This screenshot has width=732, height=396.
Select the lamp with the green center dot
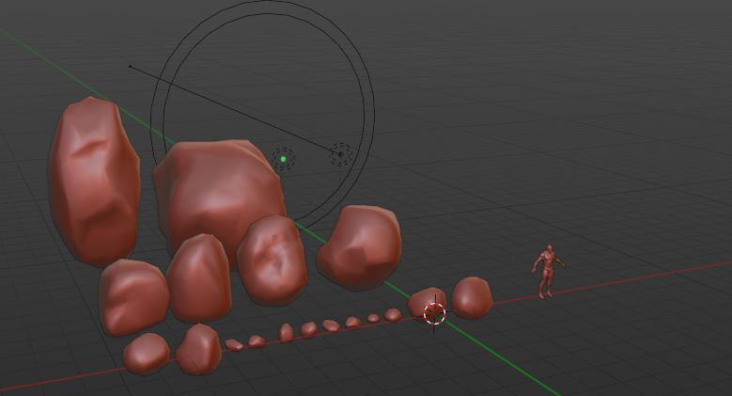[283, 159]
